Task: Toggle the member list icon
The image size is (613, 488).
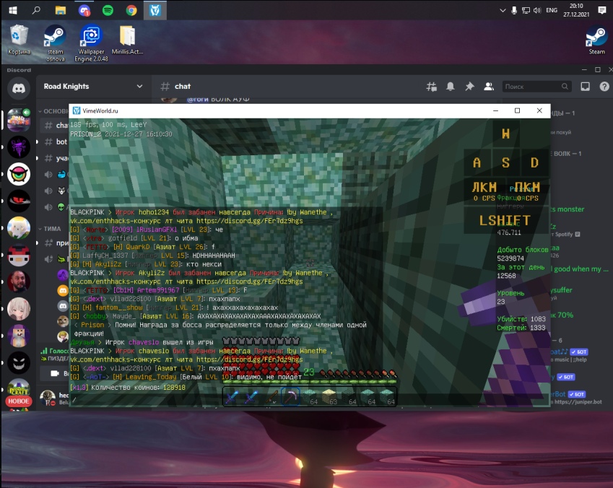Action: [489, 87]
